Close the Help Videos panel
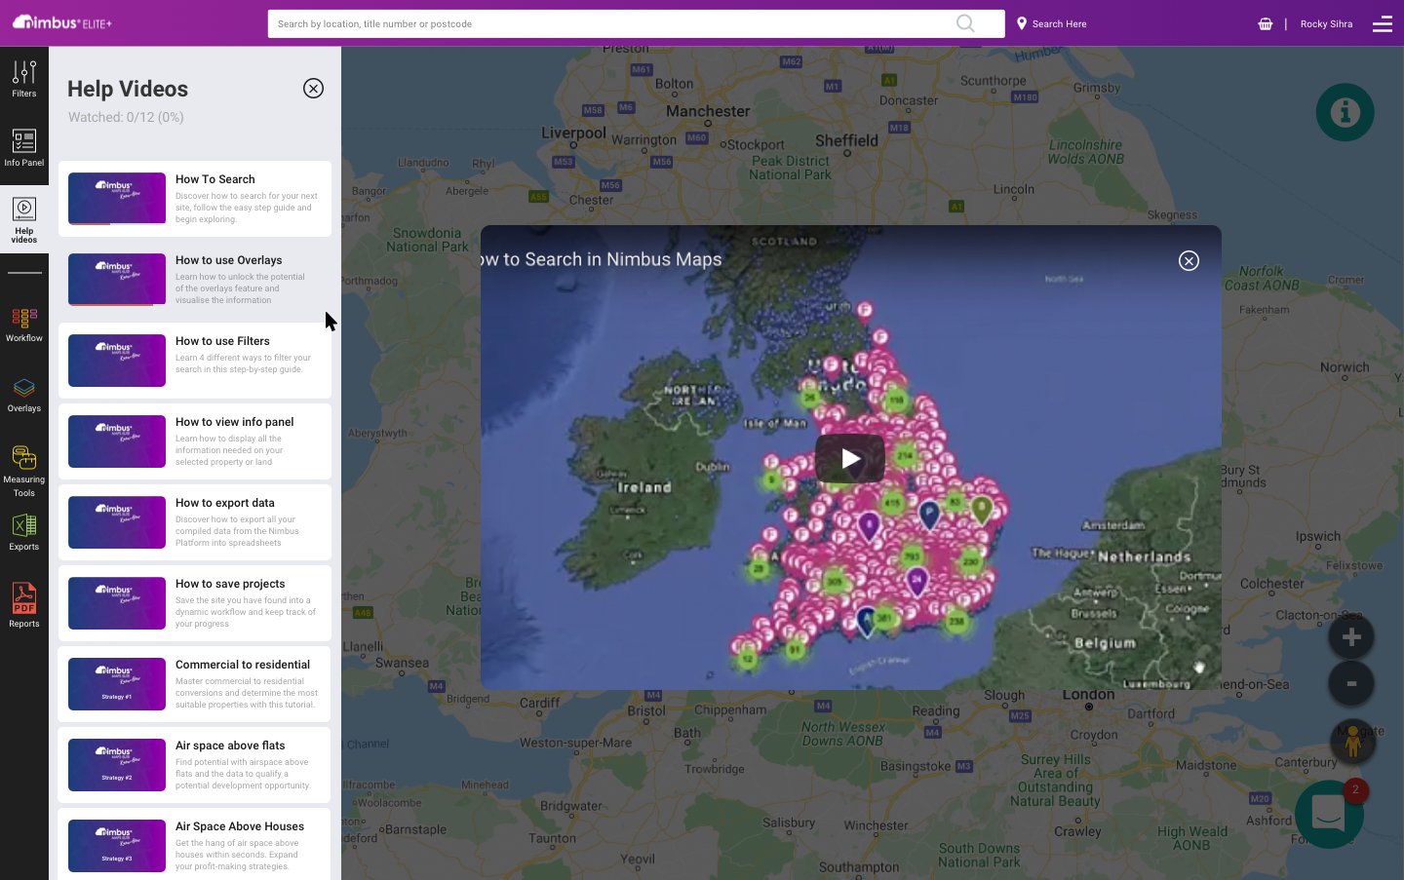 coord(313,89)
